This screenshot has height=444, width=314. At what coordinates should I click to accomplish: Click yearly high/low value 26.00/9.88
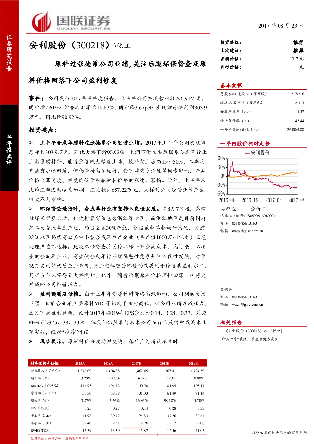pyautogui.click(x=296, y=130)
